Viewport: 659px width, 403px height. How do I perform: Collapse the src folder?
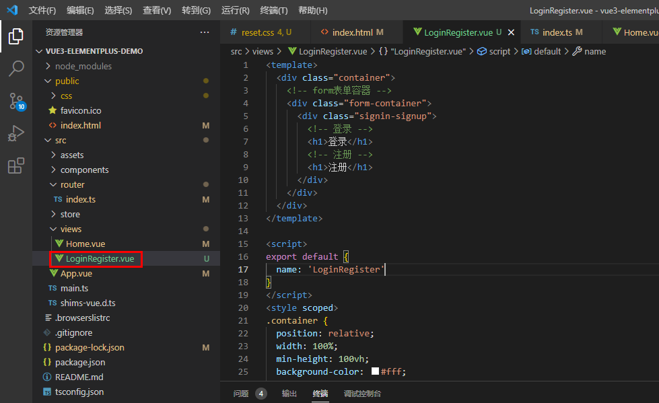tap(48, 140)
